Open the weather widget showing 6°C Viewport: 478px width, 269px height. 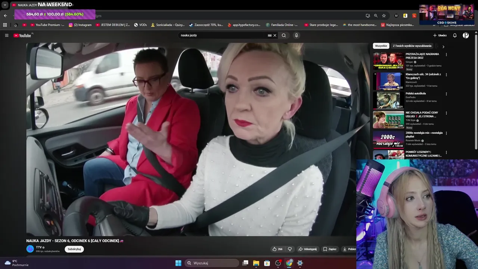pyautogui.click(x=16, y=263)
